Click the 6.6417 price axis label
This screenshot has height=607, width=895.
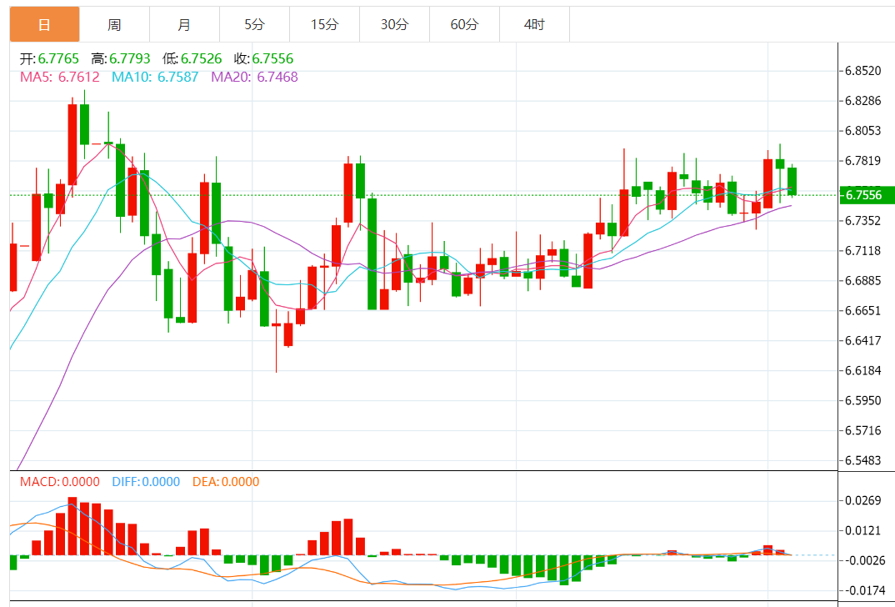point(863,340)
